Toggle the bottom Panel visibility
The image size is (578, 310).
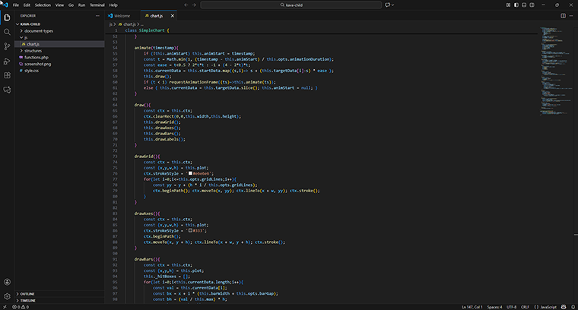click(524, 5)
